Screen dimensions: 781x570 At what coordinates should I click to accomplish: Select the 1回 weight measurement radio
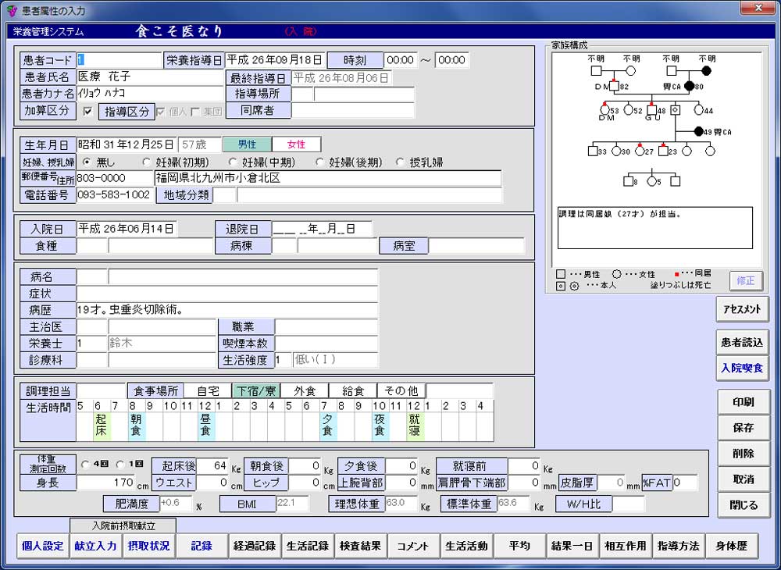pos(120,465)
